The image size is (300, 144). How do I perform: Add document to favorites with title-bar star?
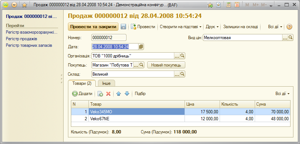[x=24, y=5]
